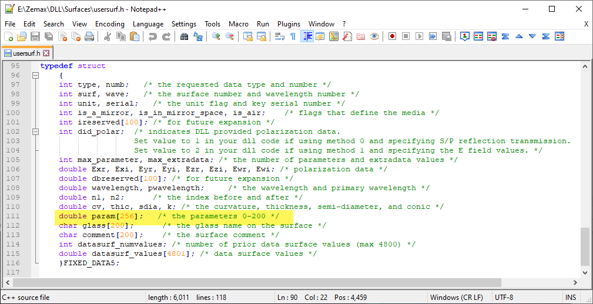Screen dimensions: 593x304
Task: Open the Plugins menu
Action: point(289,24)
